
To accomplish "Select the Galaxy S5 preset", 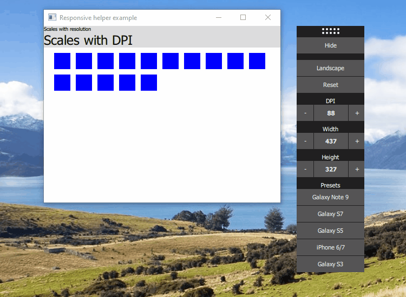I will click(x=330, y=231).
